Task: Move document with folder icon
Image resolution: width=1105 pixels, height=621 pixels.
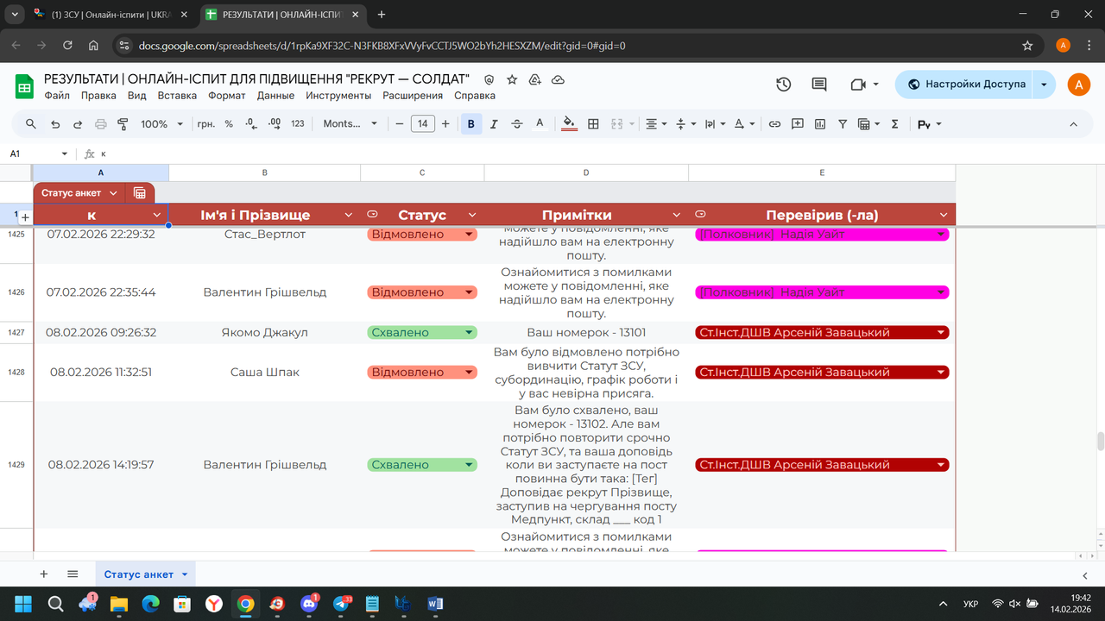Action: pyautogui.click(x=534, y=79)
